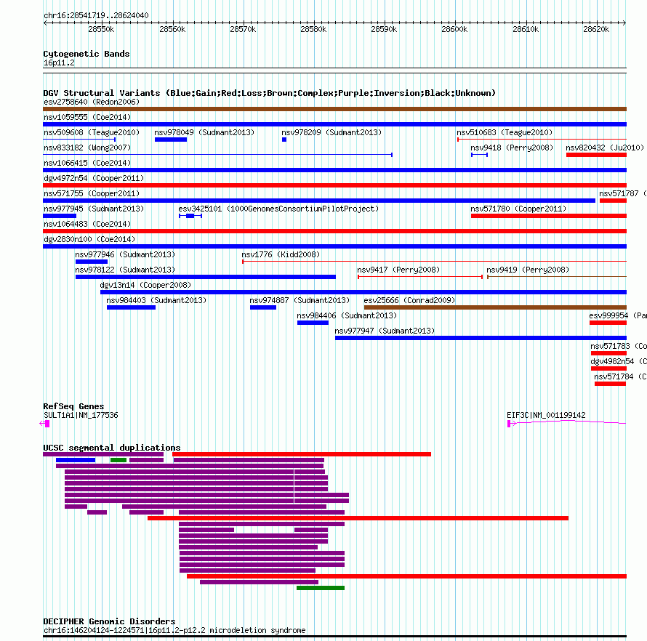Viewport: 647px width, 641px height.
Task: Open SULT1A1|NM_177536 gene label
Action: [x=81, y=416]
